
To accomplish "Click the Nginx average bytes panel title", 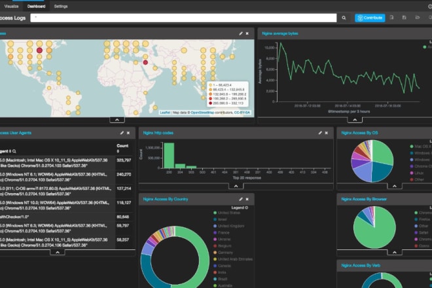I will coord(280,33).
